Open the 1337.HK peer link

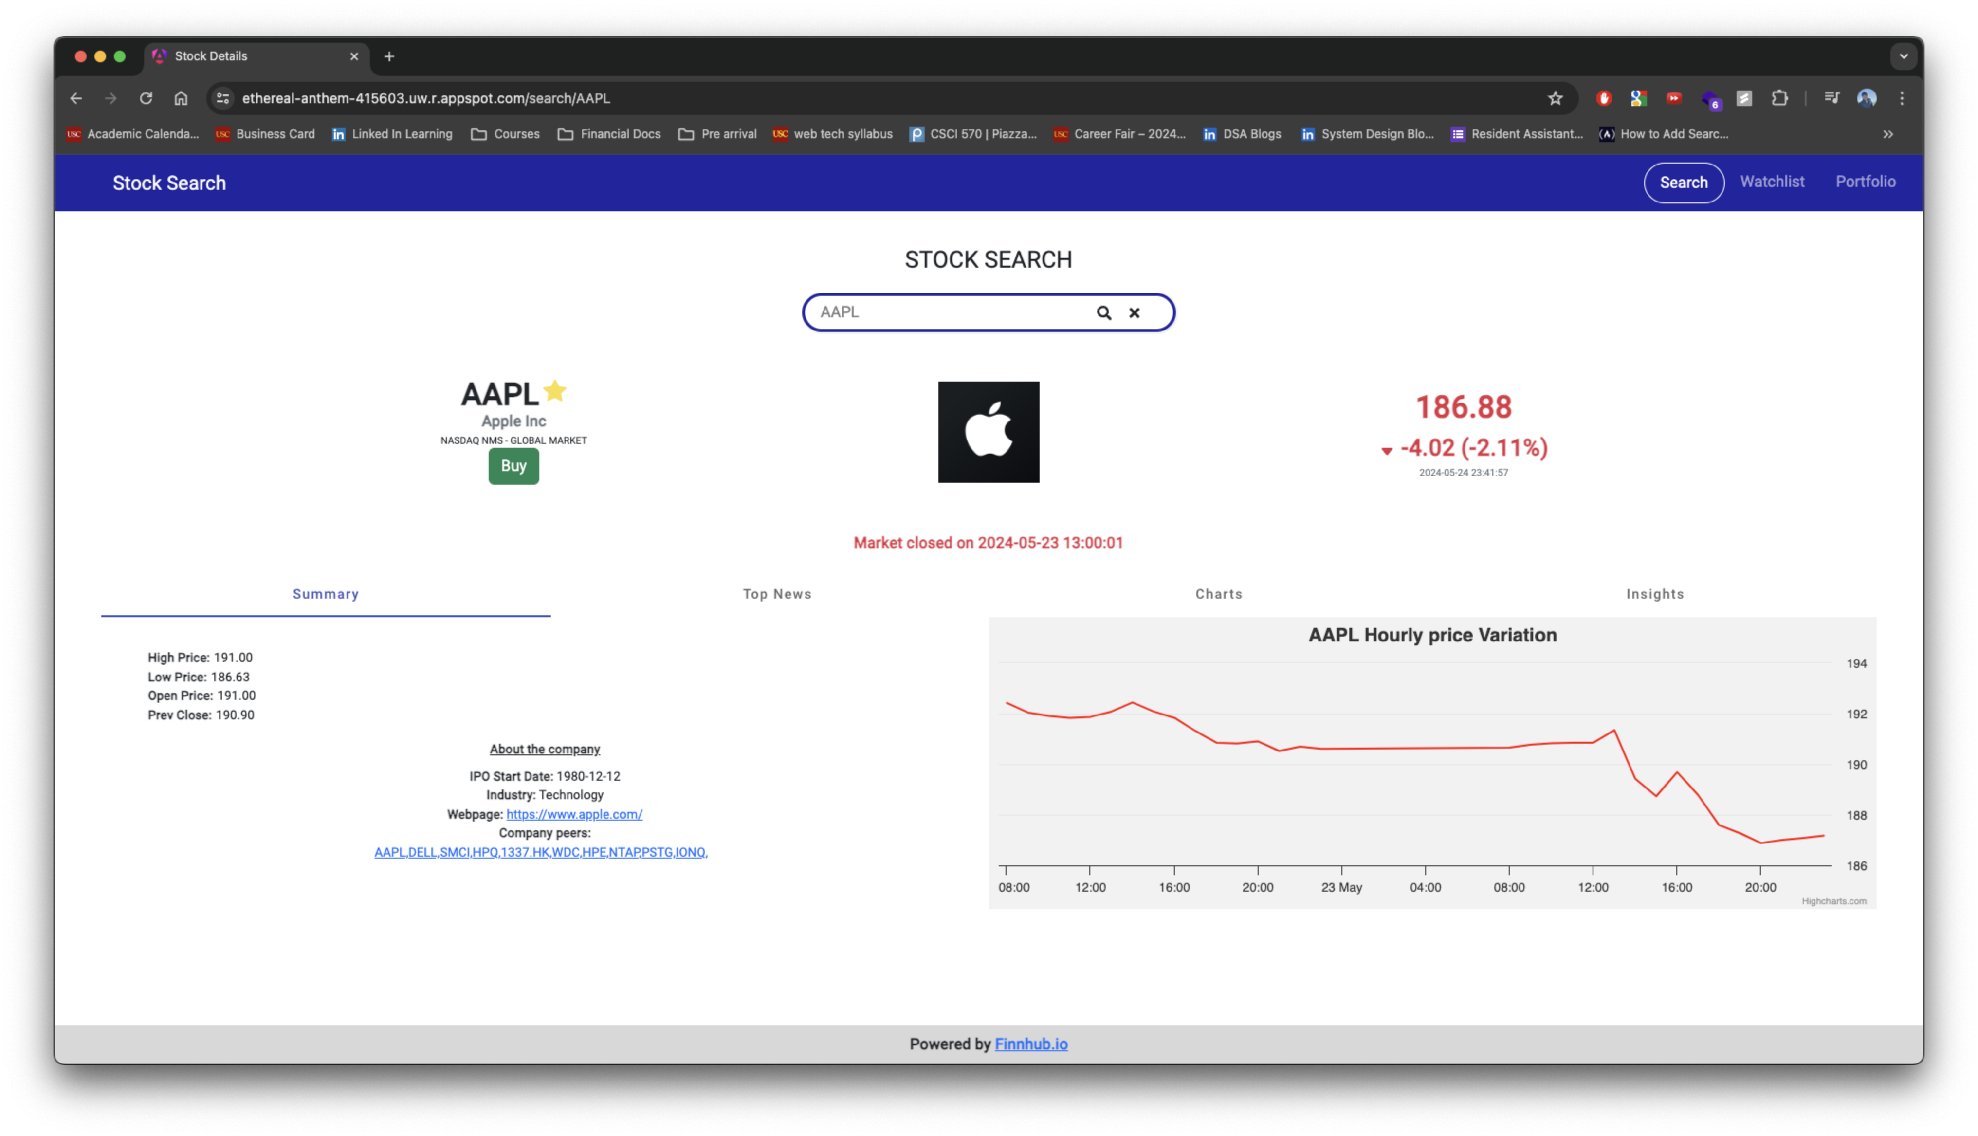point(524,852)
